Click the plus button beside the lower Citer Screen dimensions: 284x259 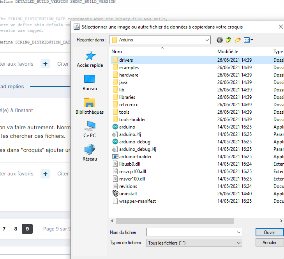pyautogui.click(x=45, y=173)
